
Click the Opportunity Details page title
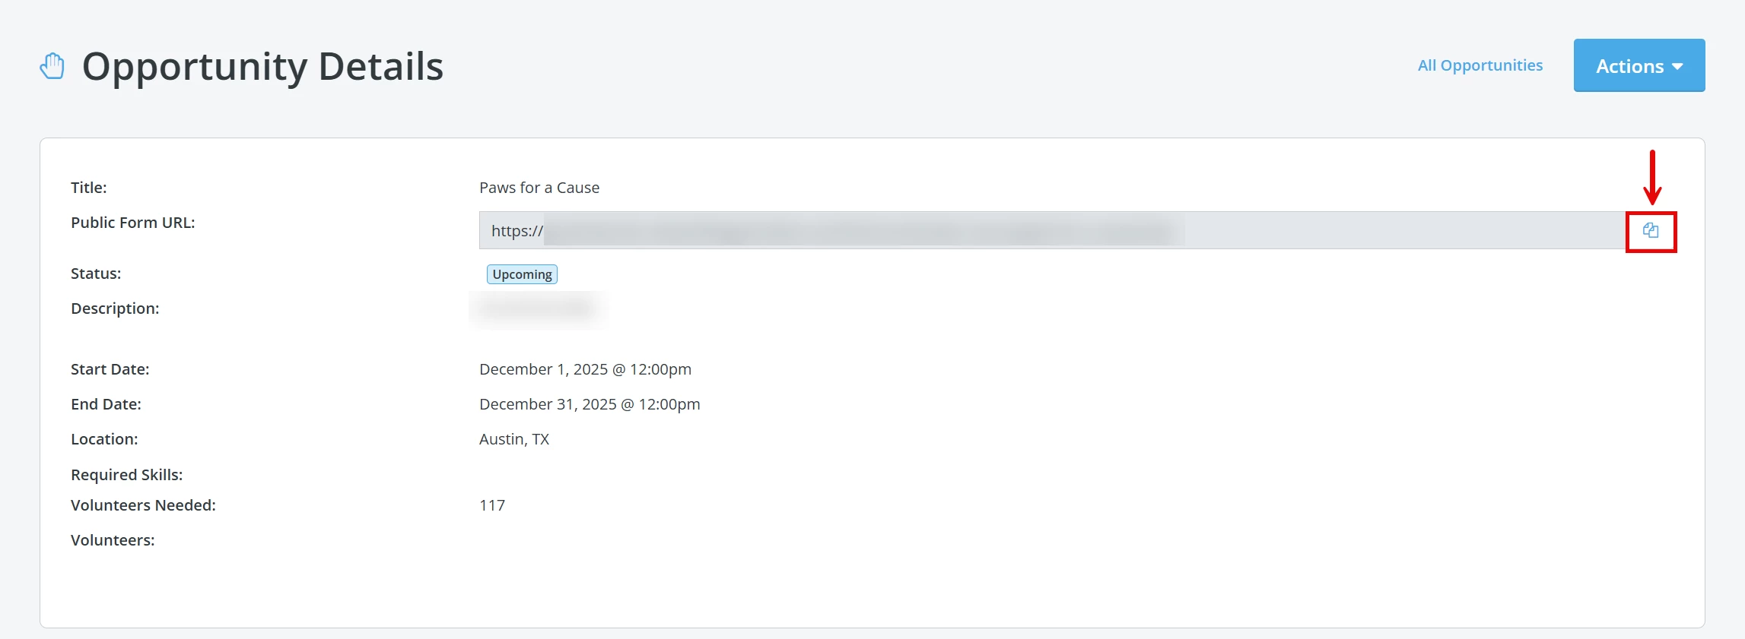coord(262,66)
